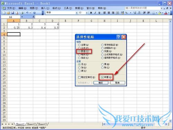The width and height of the screenshot is (173, 130).
Task: Apply Currency style format
Action: click(122, 13)
